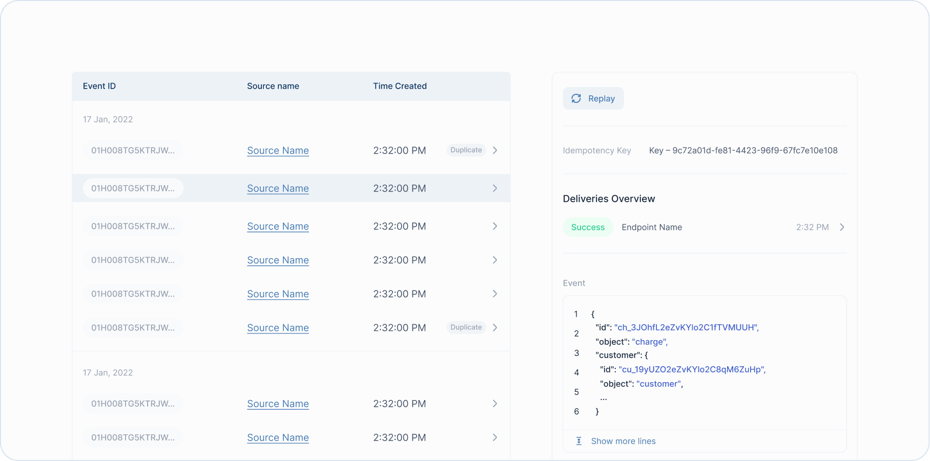This screenshot has width=930, height=461.
Task: Open the Endpoint Name delivery chevron arrow
Action: [842, 227]
